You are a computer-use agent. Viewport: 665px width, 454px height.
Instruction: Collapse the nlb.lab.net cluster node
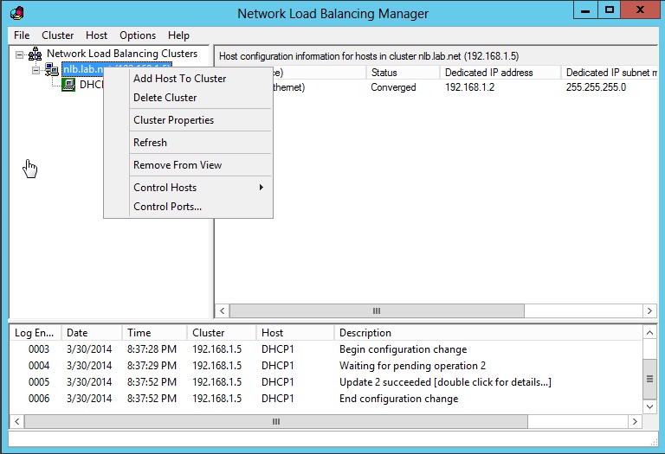36,69
